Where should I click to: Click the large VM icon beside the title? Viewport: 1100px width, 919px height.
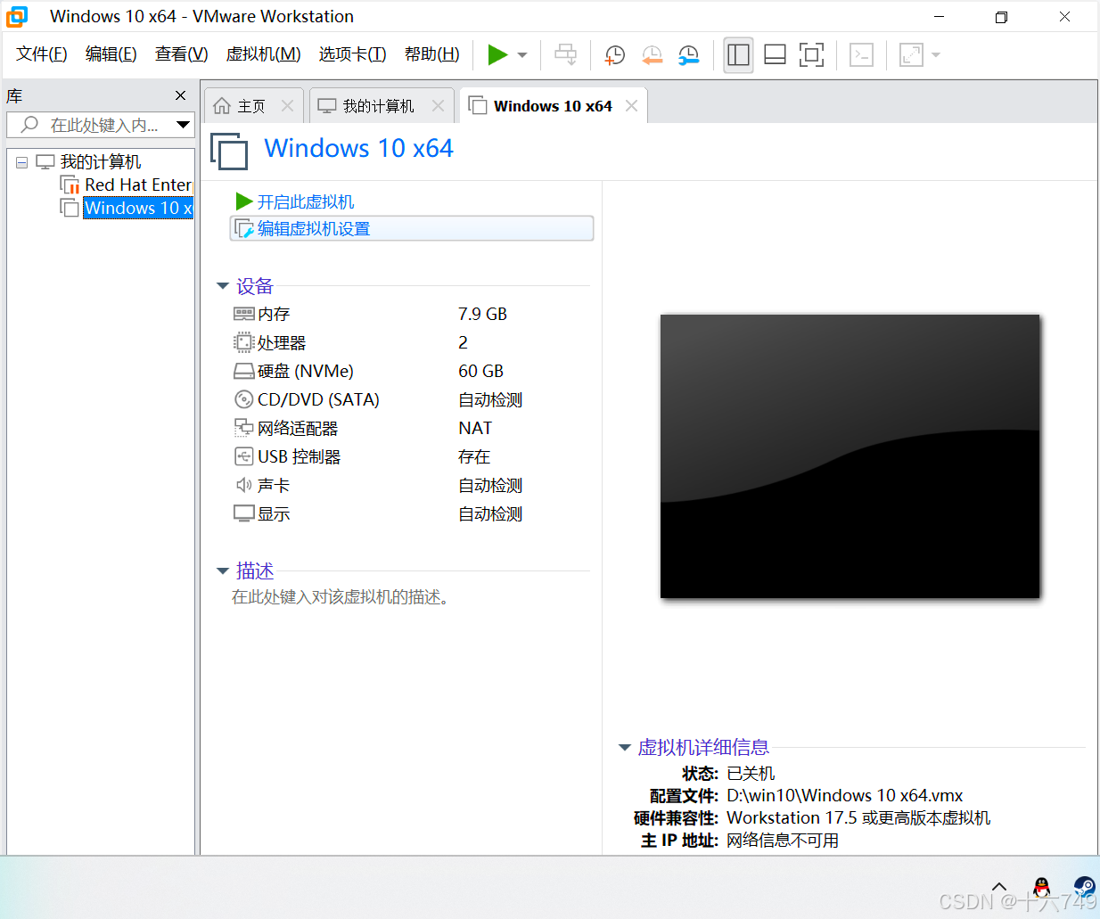[229, 151]
